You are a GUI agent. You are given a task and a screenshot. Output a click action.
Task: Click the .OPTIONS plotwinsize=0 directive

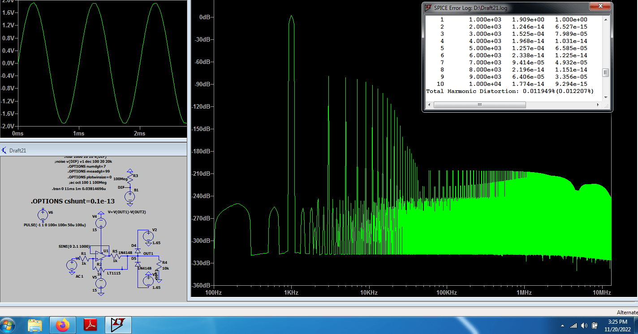click(x=90, y=177)
